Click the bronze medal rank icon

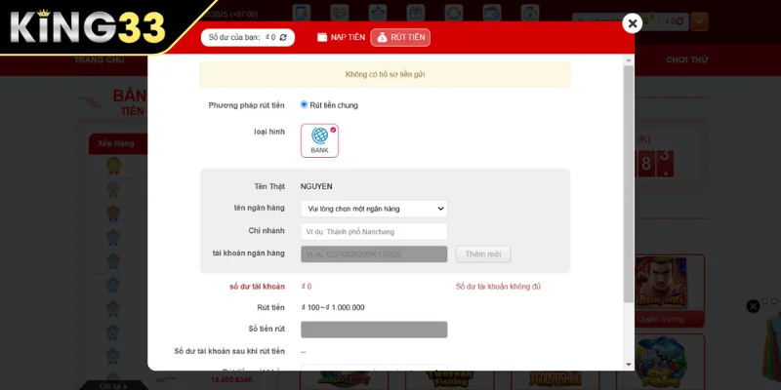[113, 214]
